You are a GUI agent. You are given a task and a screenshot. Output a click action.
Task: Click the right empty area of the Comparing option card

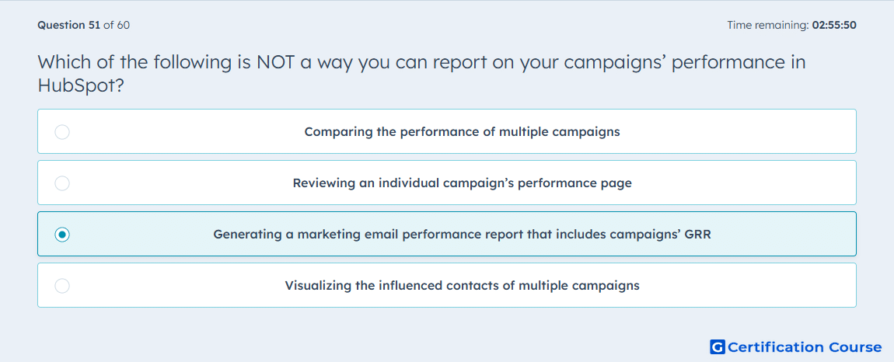(741, 132)
